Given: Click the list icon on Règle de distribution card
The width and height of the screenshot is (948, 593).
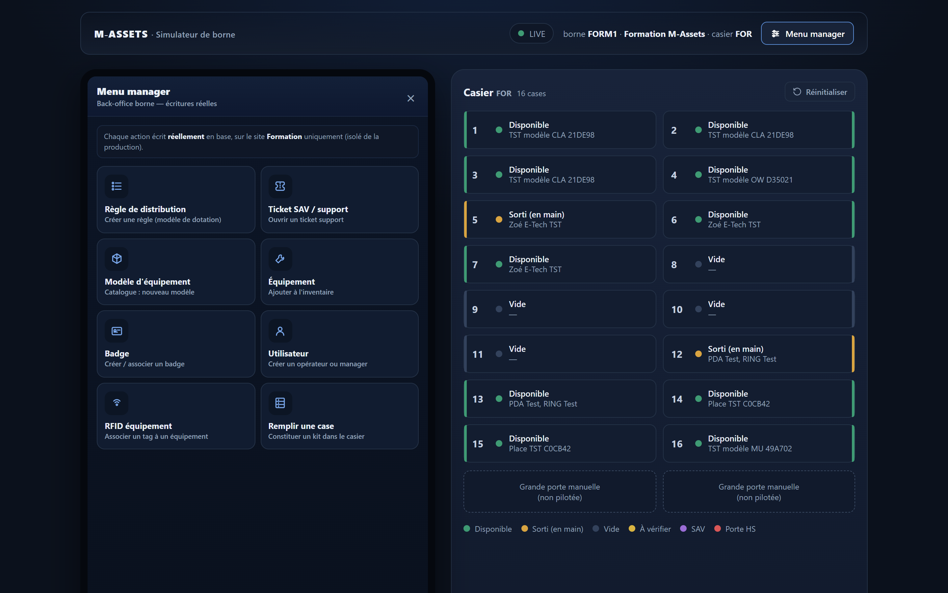Looking at the screenshot, I should pos(116,186).
